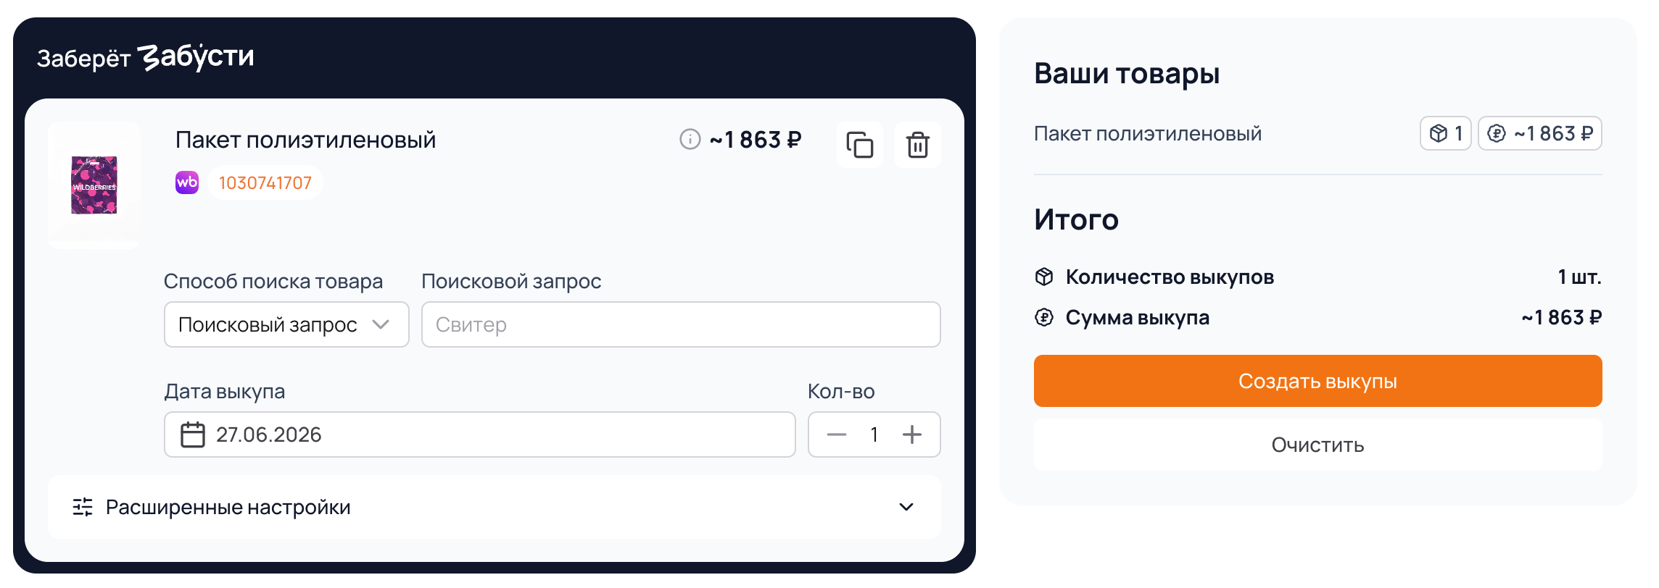Click the article number 1030741707
This screenshot has width=1659, height=588.
coord(265,182)
